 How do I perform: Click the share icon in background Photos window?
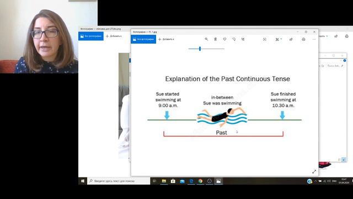(336, 36)
